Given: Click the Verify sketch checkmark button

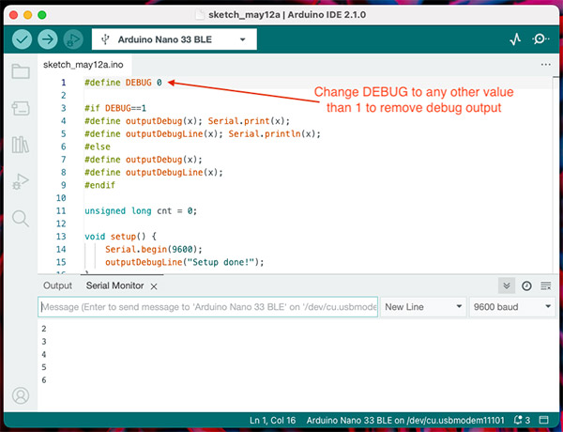Looking at the screenshot, I should pyautogui.click(x=22, y=39).
